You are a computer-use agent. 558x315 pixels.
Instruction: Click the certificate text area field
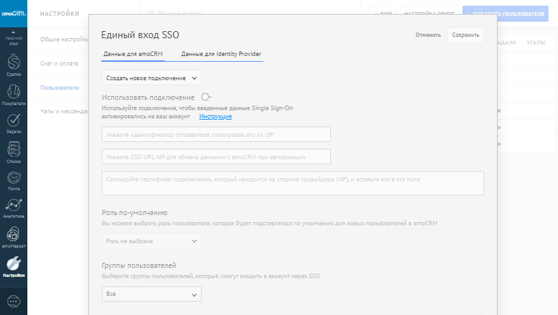[293, 183]
